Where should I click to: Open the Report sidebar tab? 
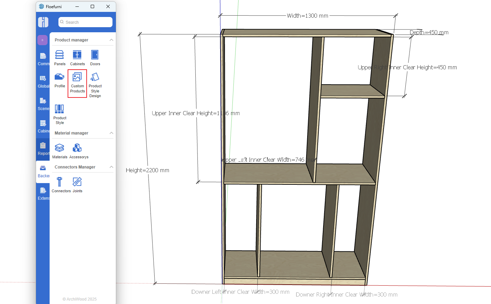tap(43, 149)
